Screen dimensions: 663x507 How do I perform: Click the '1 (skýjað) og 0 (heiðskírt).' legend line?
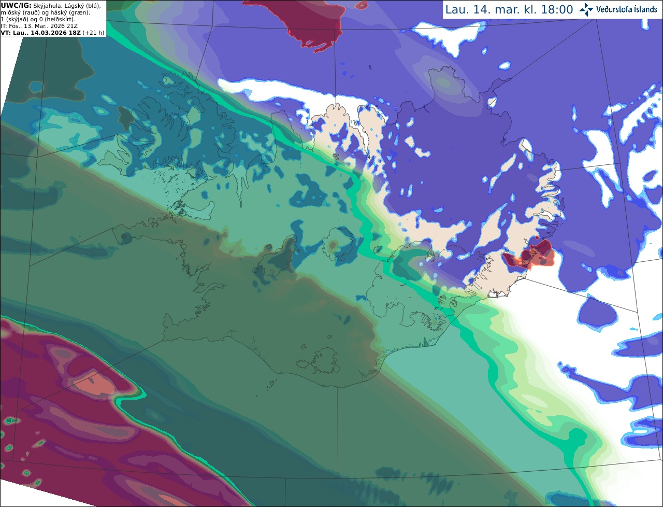38,19
